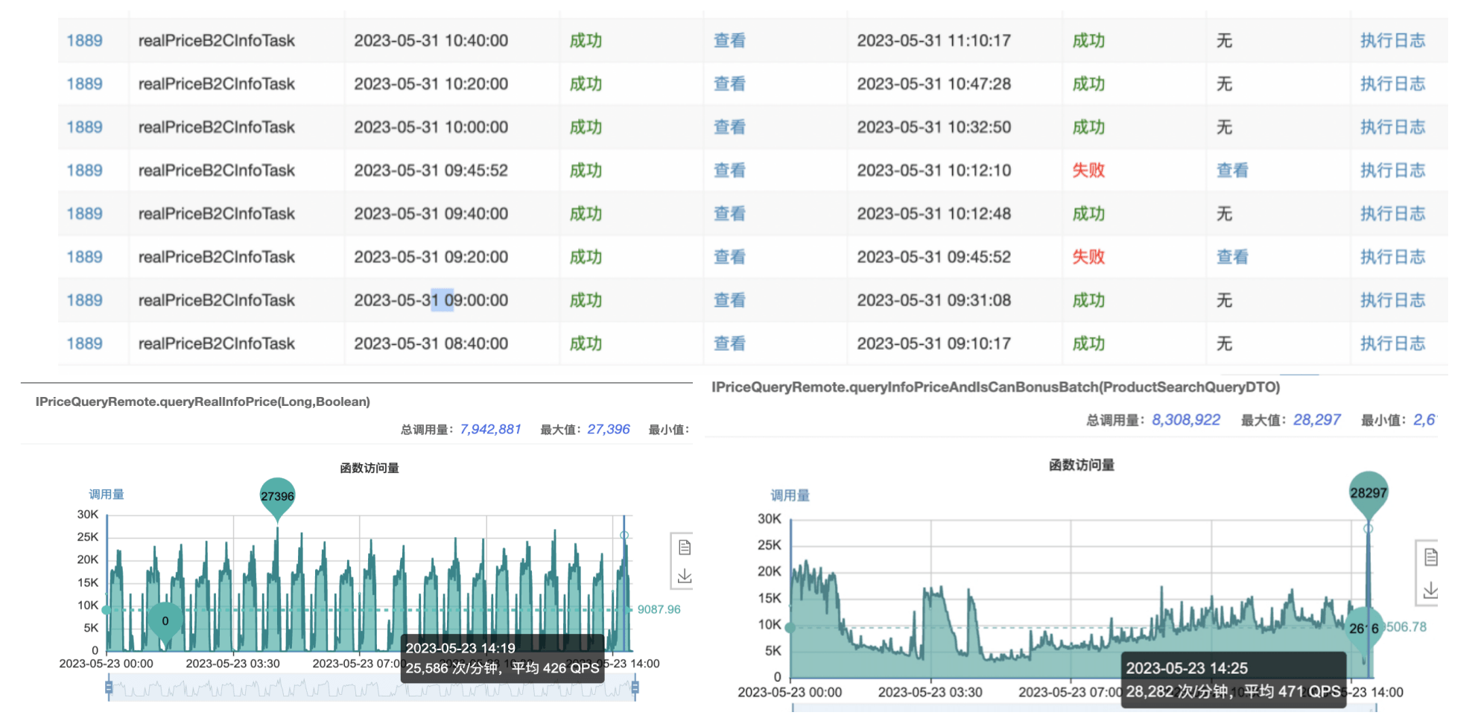
Task: Click 1889 ID in the 10:20:00 row
Action: point(84,83)
